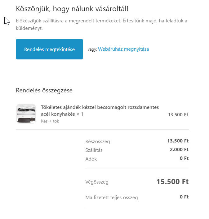This screenshot has height=219, width=209.
Task: Select the 15.500 Ft total amount
Action: click(173, 182)
